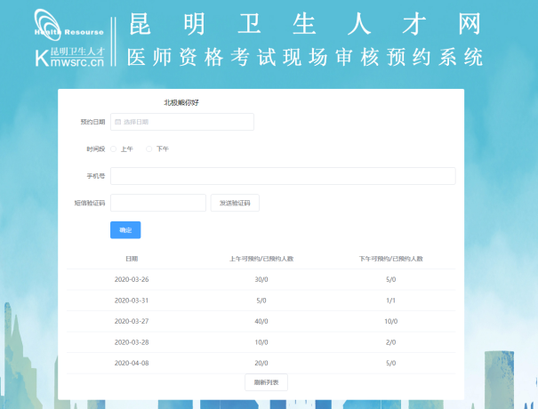
Task: Open the 预约日期 date picker field
Action: point(182,122)
